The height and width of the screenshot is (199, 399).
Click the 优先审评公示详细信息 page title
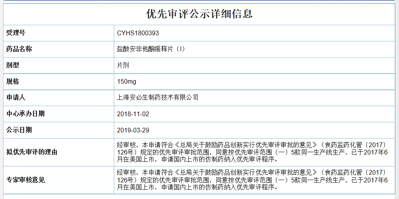(x=199, y=14)
